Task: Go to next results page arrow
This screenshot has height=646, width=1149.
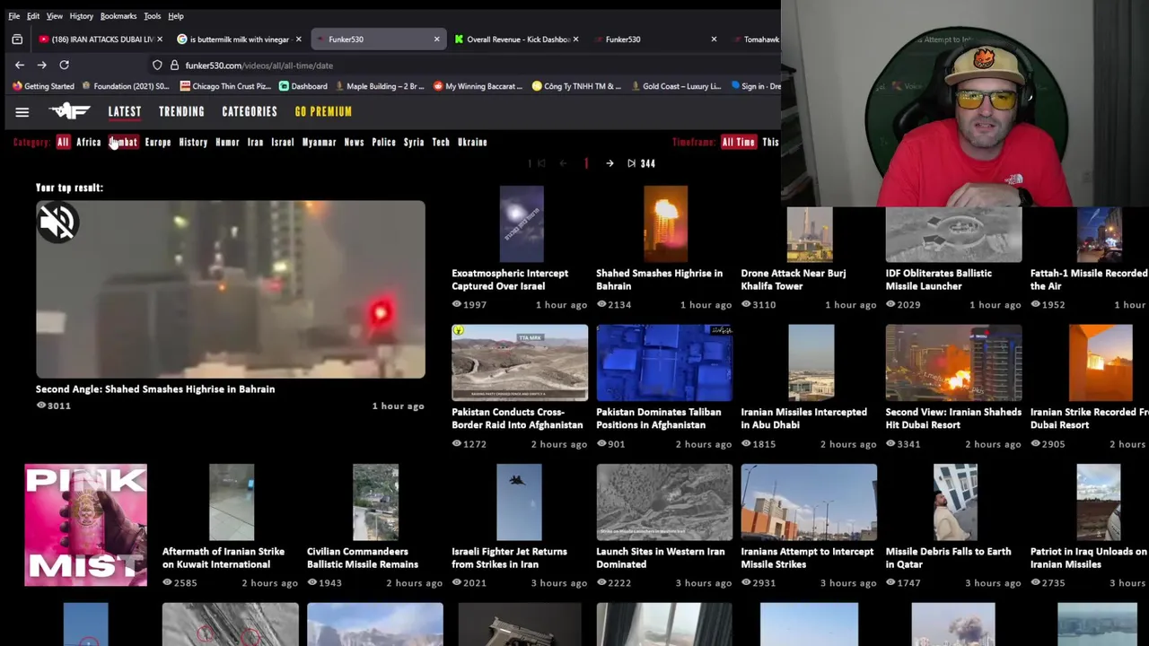Action: (x=610, y=163)
